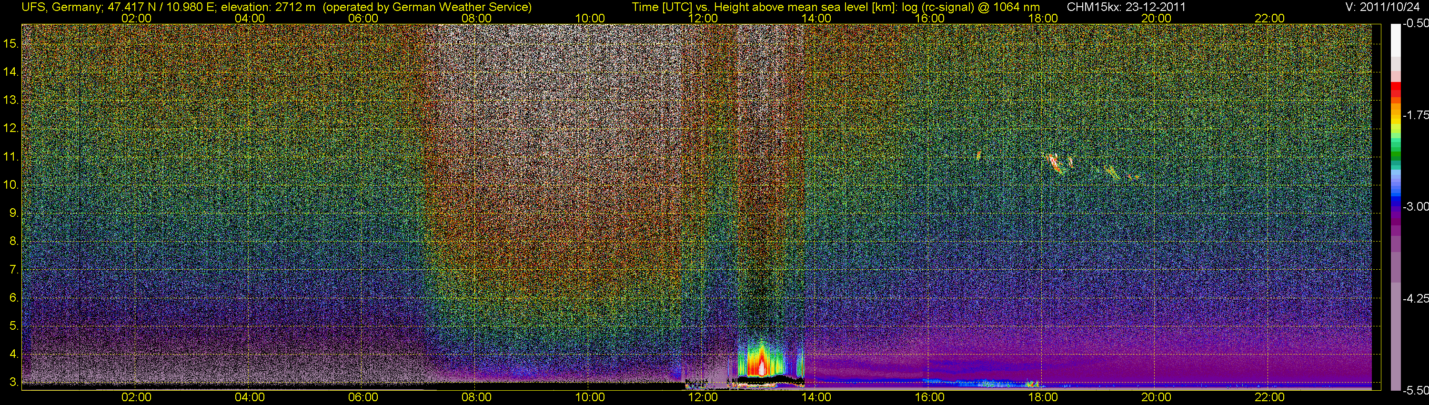Image resolution: width=1429 pixels, height=405 pixels.
Task: Click the 'CHM15kx: 23-12-2011' label
Action: pyautogui.click(x=1126, y=7)
